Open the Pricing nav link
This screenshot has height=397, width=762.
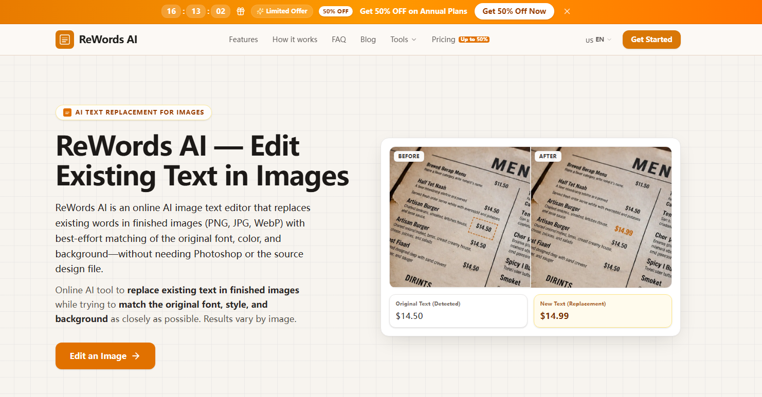point(443,40)
